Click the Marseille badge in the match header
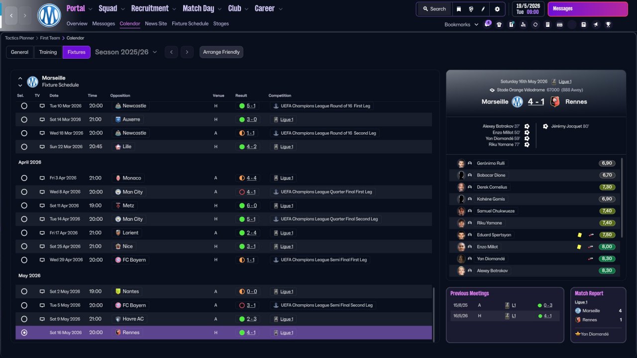 518,102
